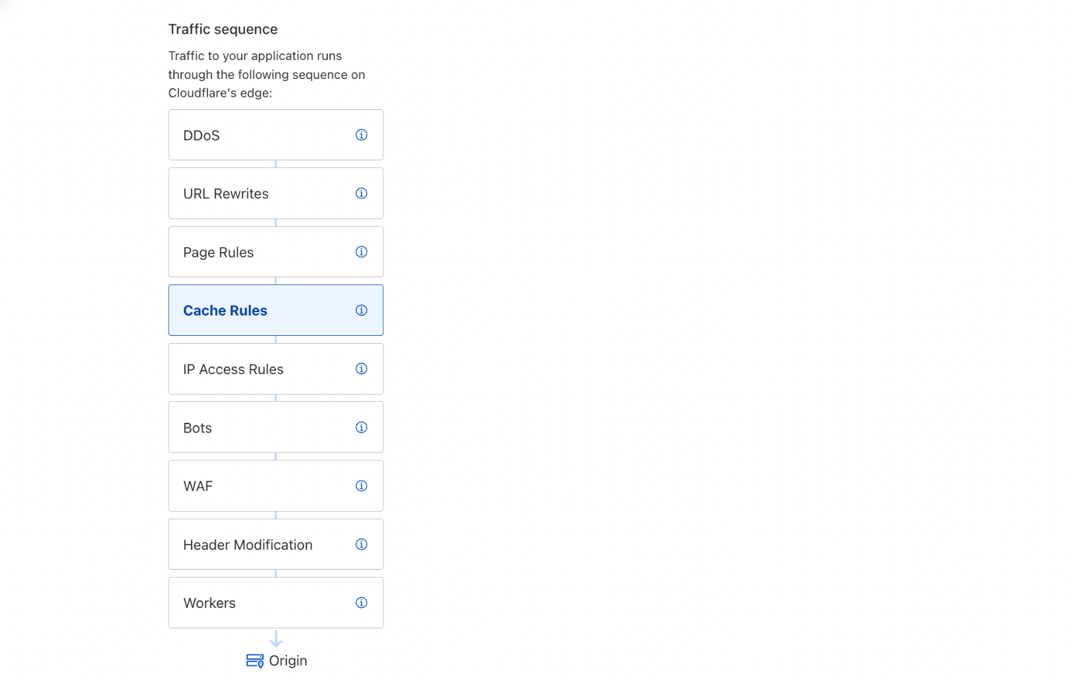Click the Origin server icon
The height and width of the screenshot is (681, 1067).
[255, 661]
